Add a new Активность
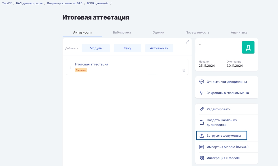278x166 pixels. point(159,48)
